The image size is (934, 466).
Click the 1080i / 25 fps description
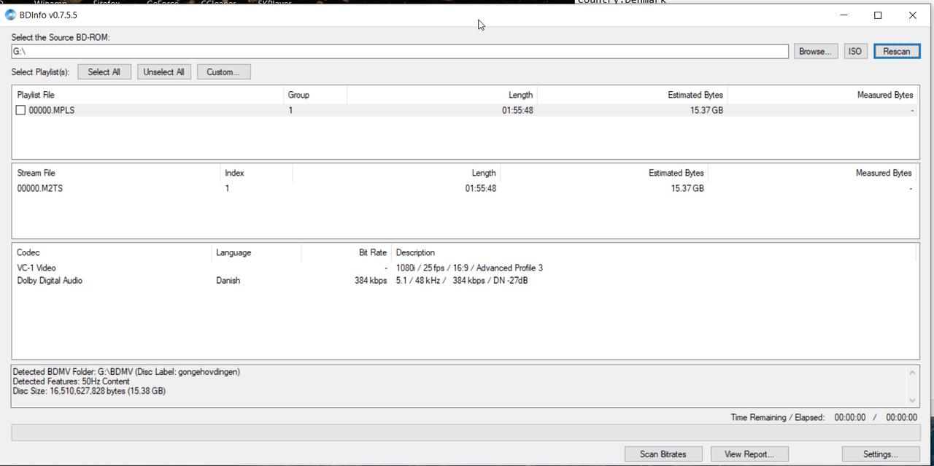click(x=469, y=268)
